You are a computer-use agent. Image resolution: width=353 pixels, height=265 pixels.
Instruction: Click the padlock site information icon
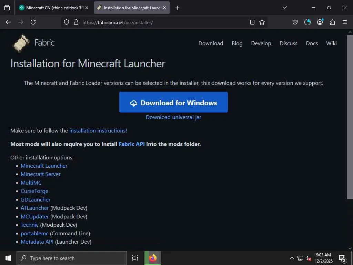76,22
